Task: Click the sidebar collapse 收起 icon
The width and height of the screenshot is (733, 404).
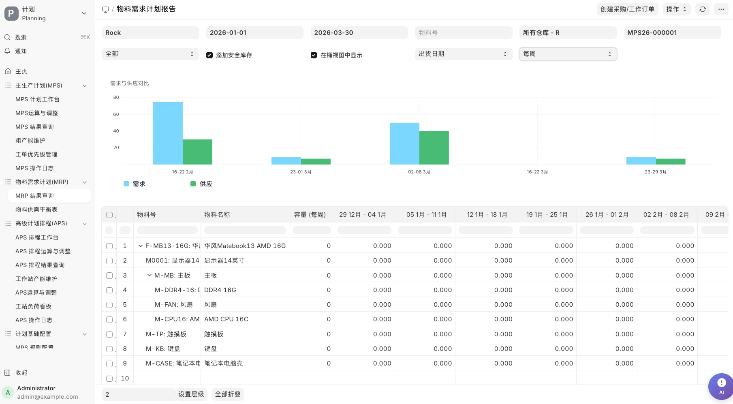Action: coord(8,372)
